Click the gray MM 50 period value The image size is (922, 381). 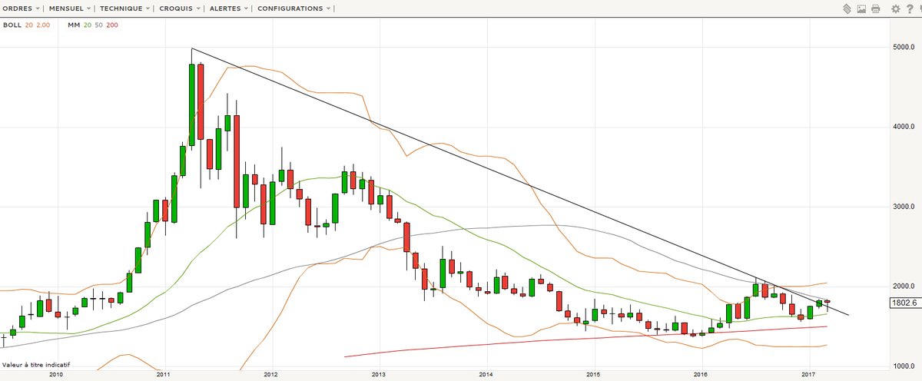coord(99,25)
